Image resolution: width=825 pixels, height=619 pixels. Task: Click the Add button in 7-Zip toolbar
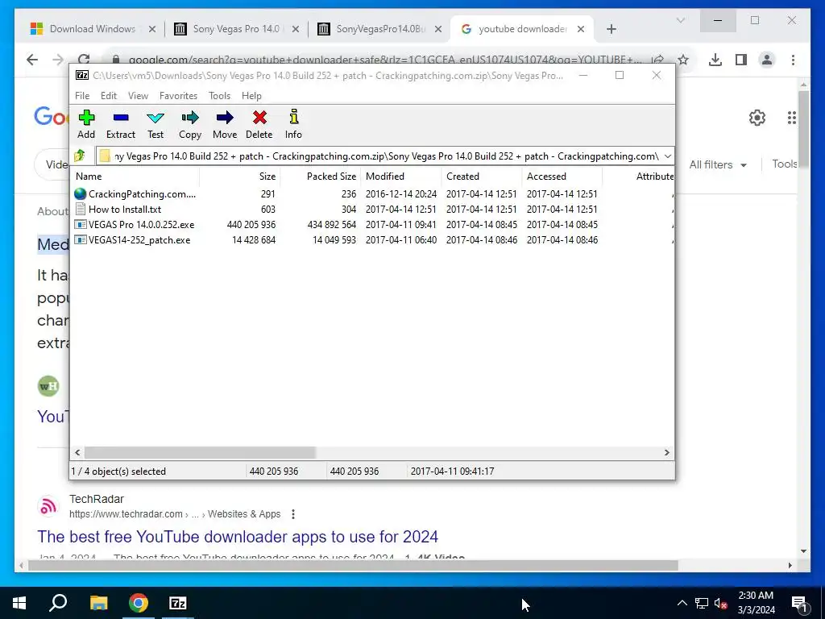click(x=86, y=124)
